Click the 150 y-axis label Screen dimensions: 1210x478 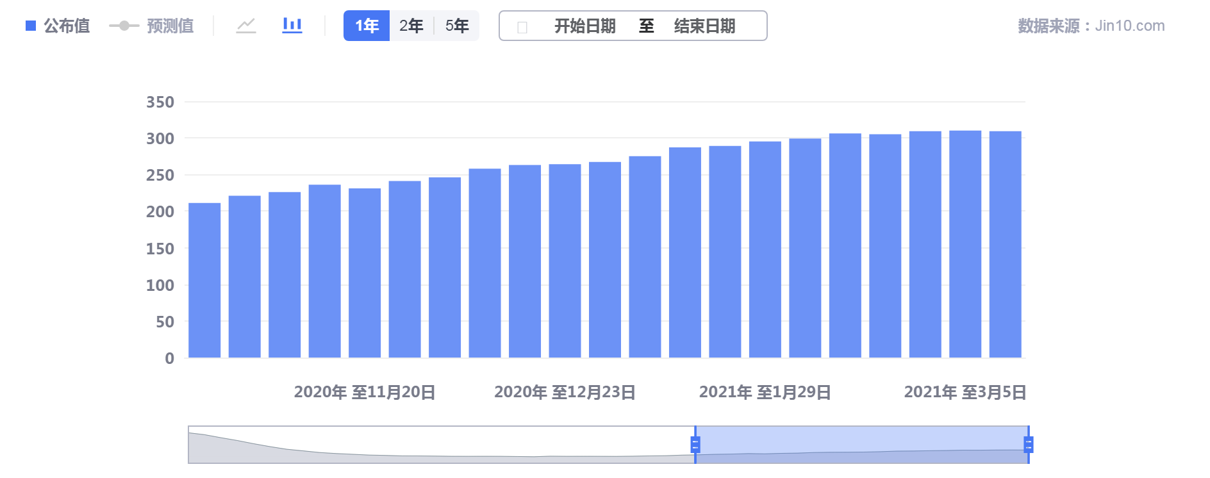[x=160, y=249]
